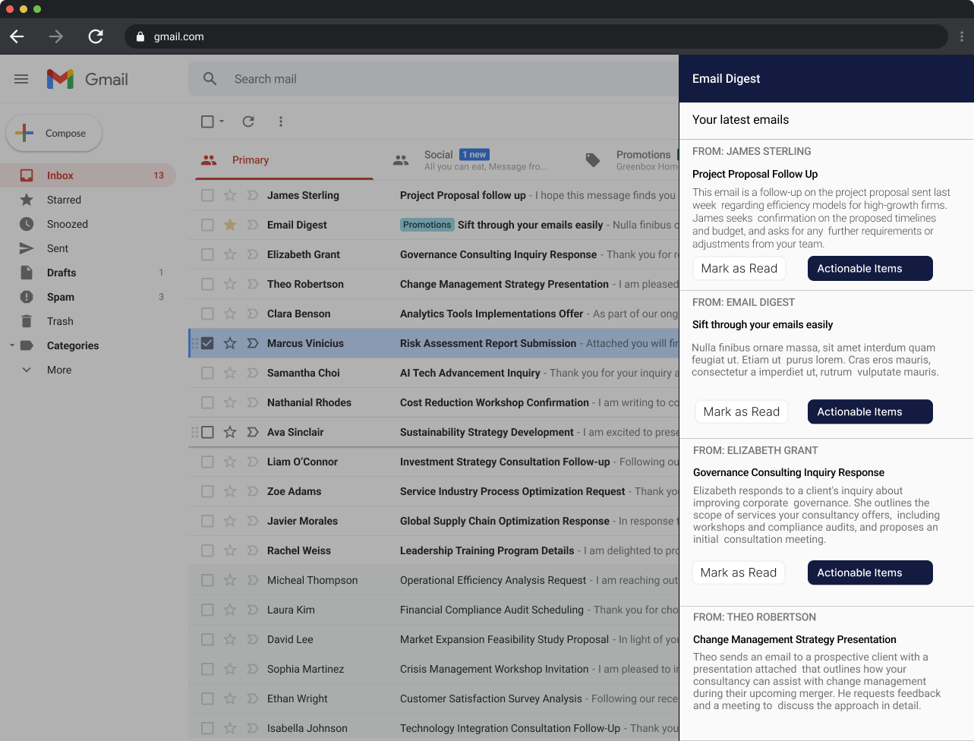Open the Drafts folder
Screen dimensions: 974x741
pos(88,273)
